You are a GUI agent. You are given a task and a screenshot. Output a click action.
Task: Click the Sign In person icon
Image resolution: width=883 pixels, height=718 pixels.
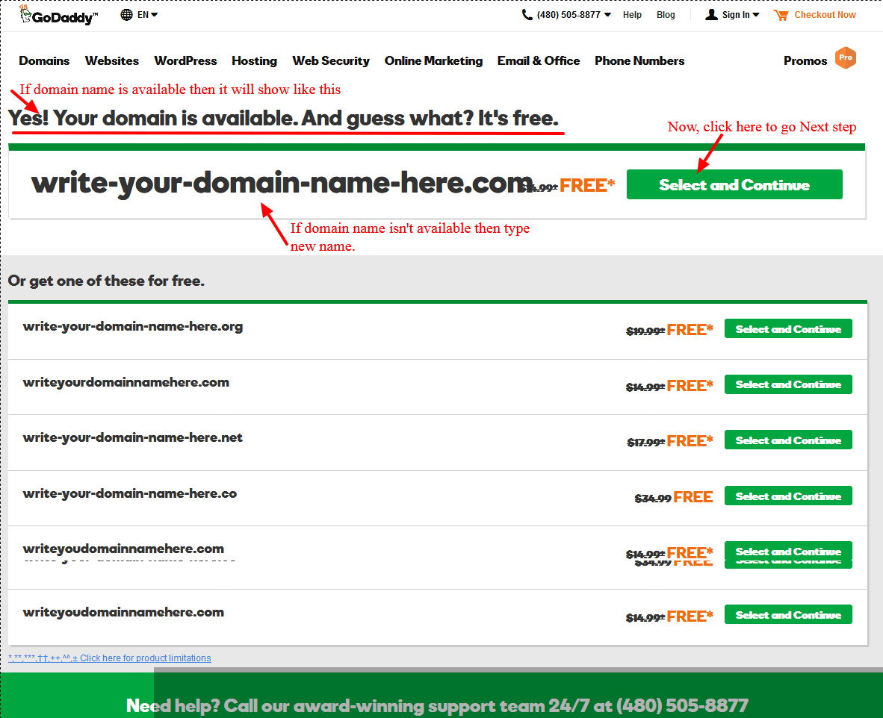711,15
